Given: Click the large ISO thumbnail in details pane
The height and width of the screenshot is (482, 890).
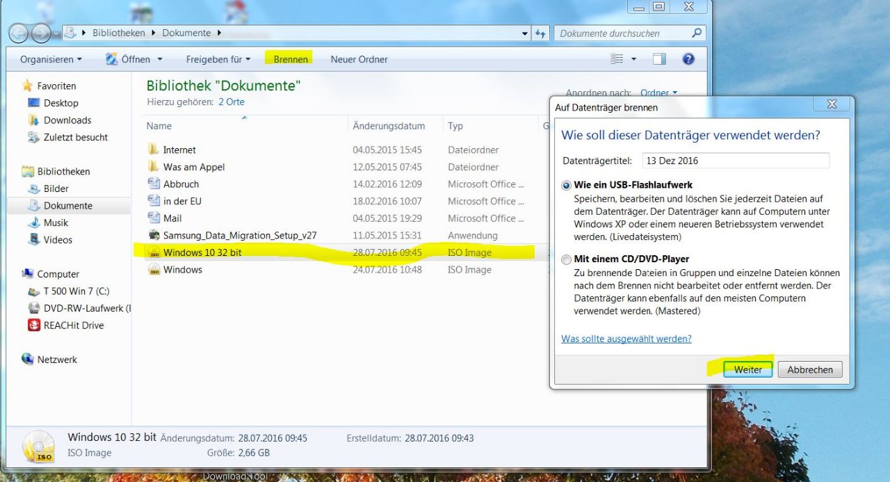Looking at the screenshot, I should [39, 447].
